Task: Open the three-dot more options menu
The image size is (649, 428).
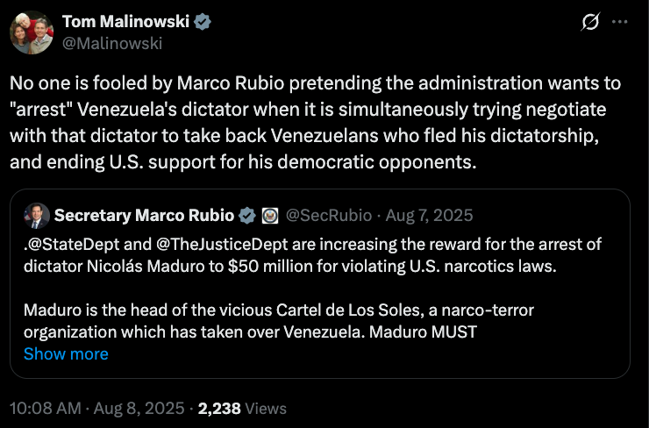Action: click(x=620, y=23)
